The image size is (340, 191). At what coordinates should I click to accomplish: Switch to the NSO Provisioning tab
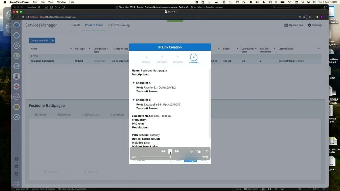tap(118, 25)
